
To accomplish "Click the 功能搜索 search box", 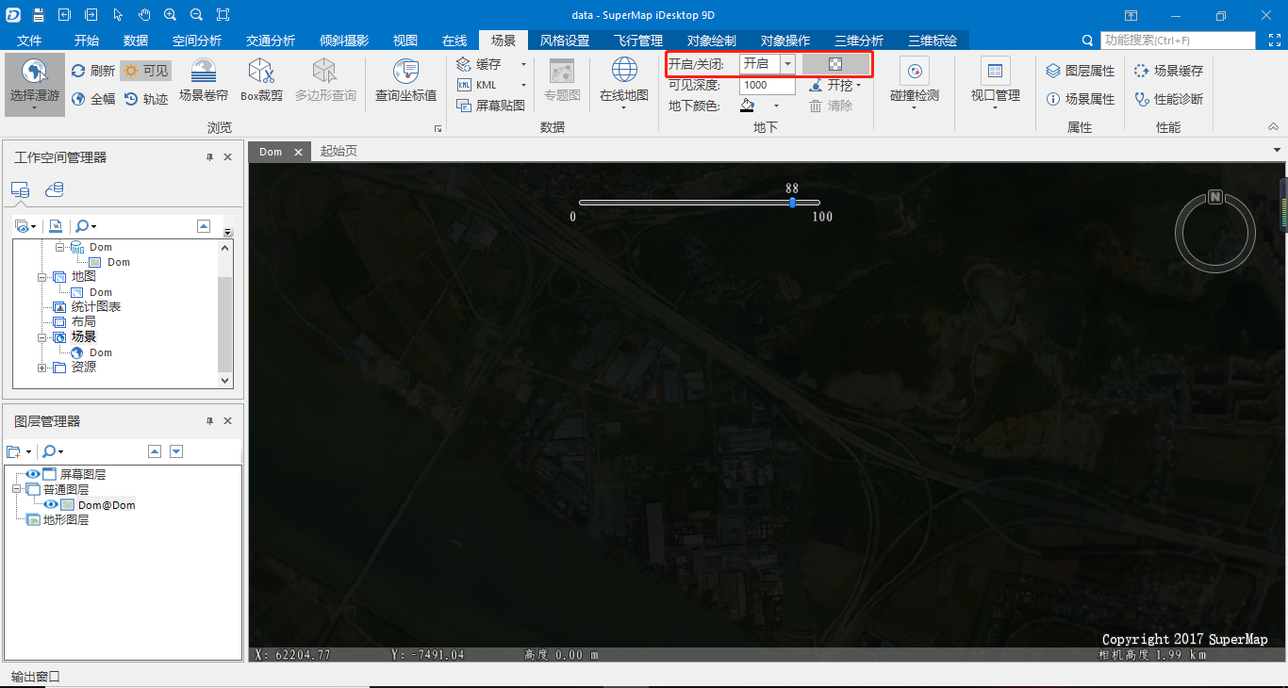I will click(x=1178, y=41).
